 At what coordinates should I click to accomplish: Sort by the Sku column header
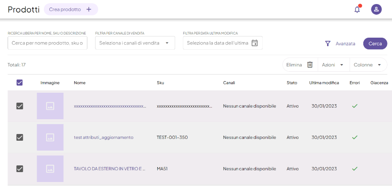click(x=160, y=83)
